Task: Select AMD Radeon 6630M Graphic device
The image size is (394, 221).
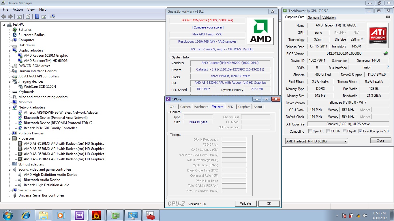Action: [46, 56]
